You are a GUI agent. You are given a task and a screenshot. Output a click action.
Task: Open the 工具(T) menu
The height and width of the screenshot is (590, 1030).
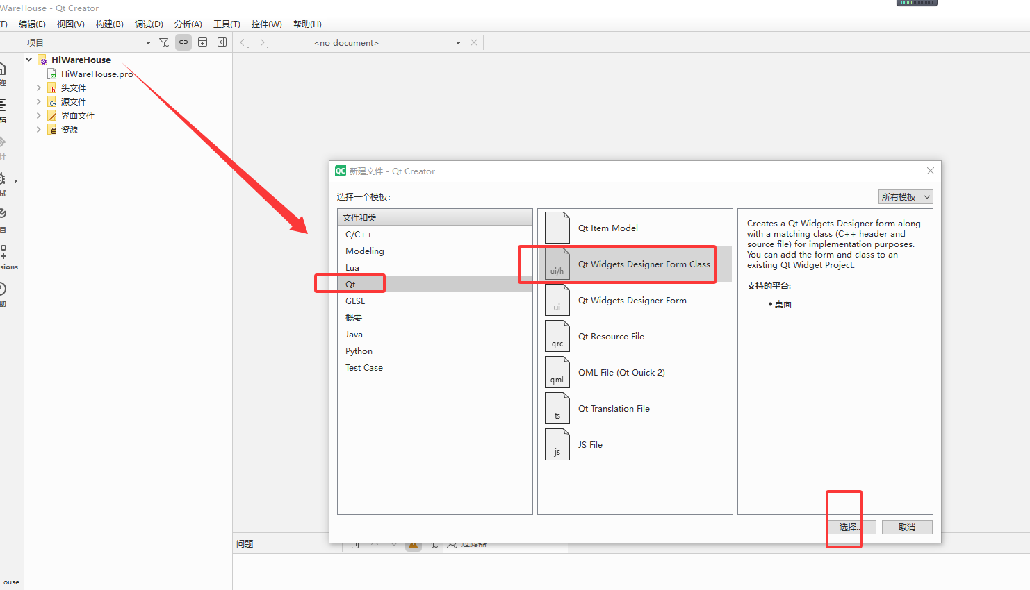coord(227,24)
